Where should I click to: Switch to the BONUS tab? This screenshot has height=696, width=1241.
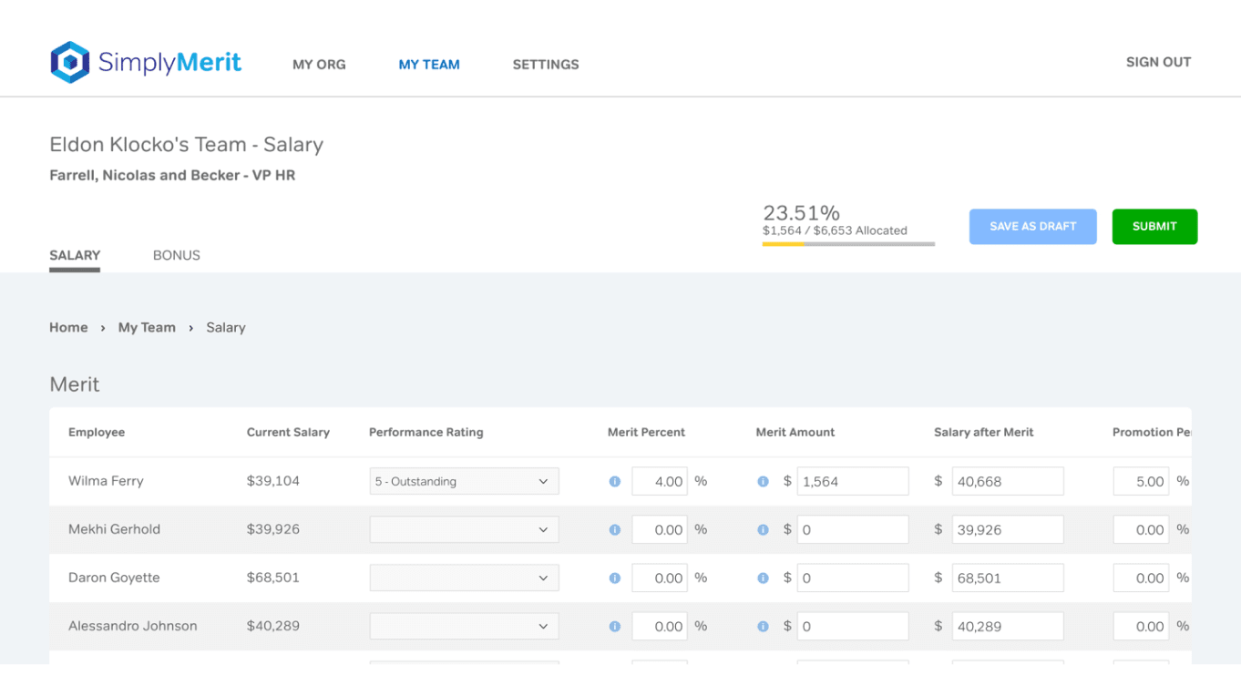click(177, 255)
